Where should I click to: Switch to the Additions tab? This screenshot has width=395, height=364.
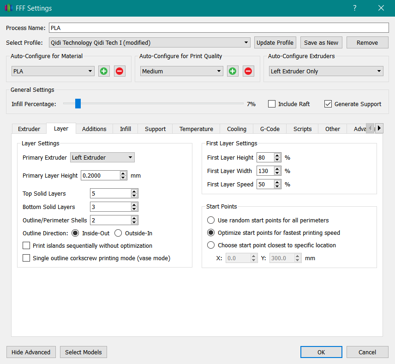(x=94, y=129)
